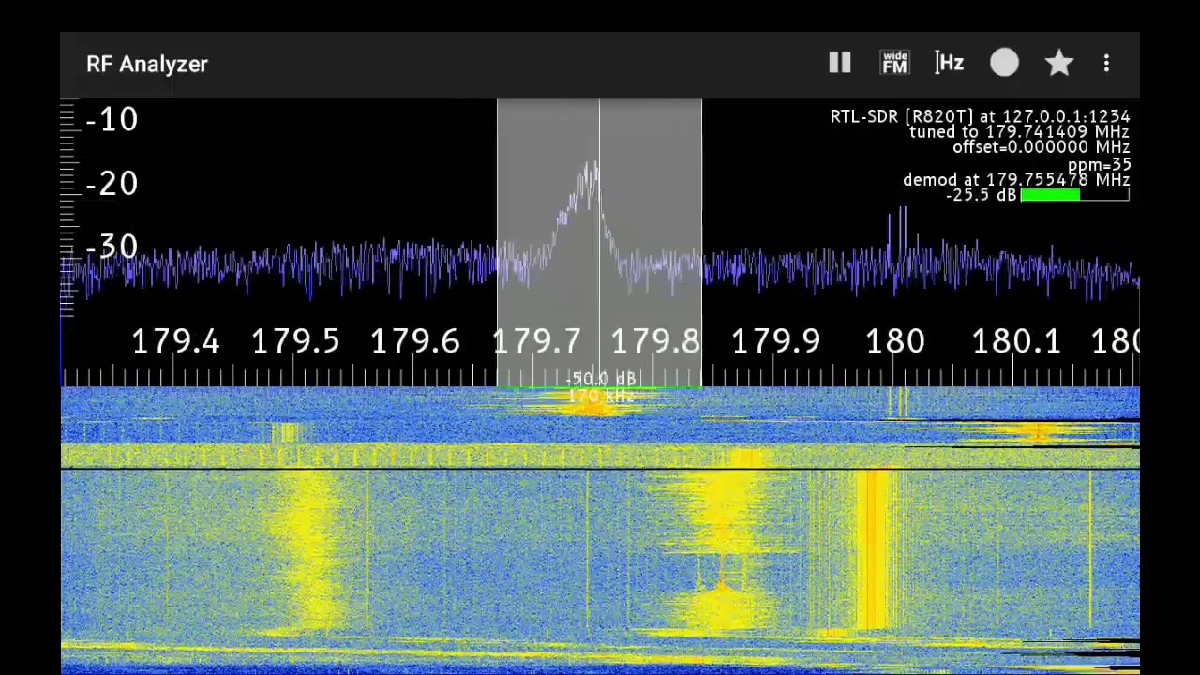Click the 179.6 frequency axis label
The image size is (1200, 675).
pyautogui.click(x=415, y=341)
